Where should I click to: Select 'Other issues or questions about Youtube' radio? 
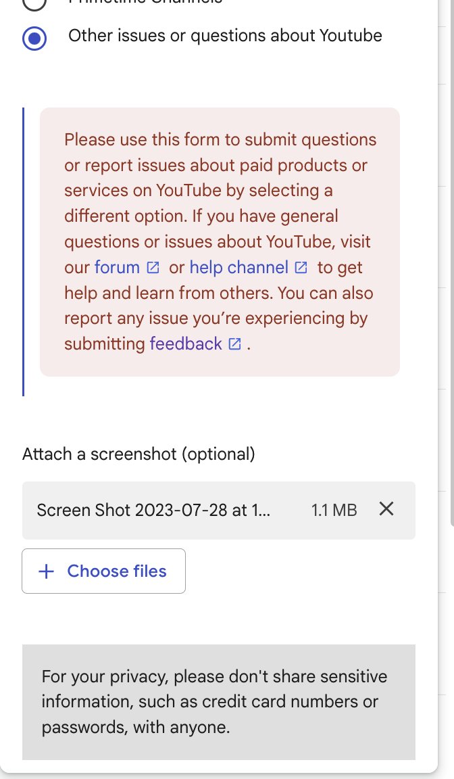coord(34,39)
